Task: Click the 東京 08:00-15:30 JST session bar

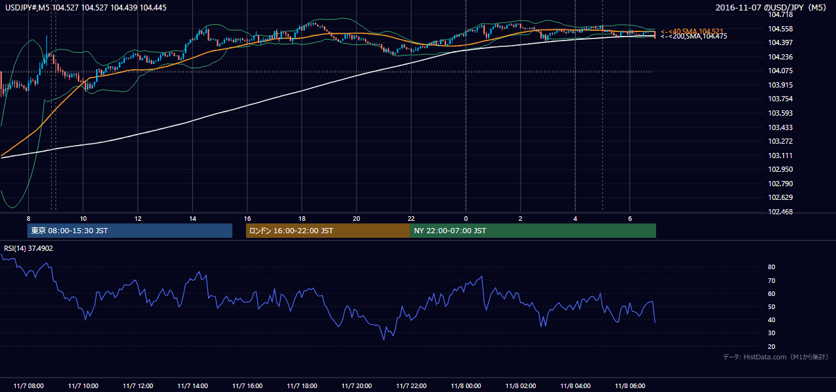Action: click(x=130, y=231)
